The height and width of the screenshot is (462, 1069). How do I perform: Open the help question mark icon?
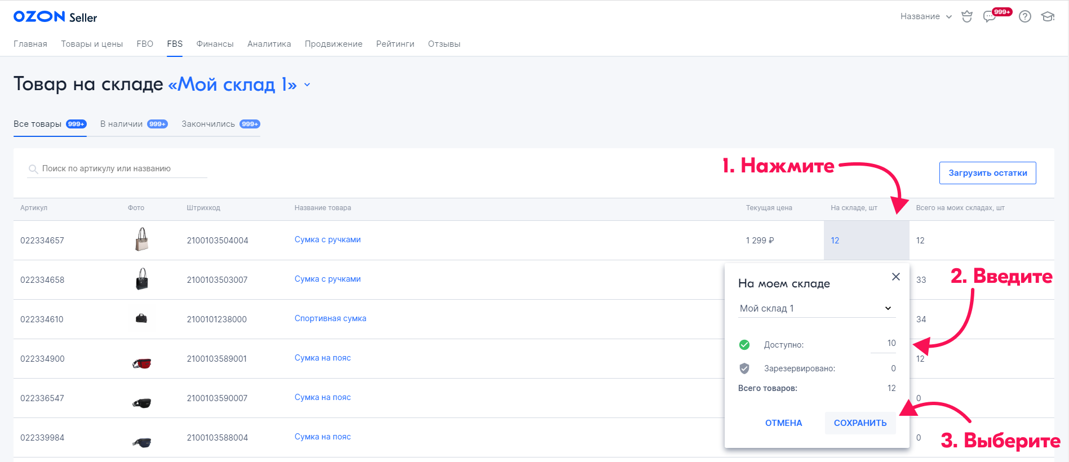coord(1025,16)
